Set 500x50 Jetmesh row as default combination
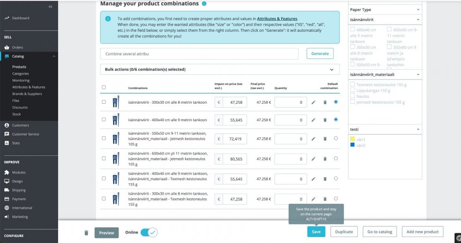This screenshot has height=243, width=461. [336, 139]
